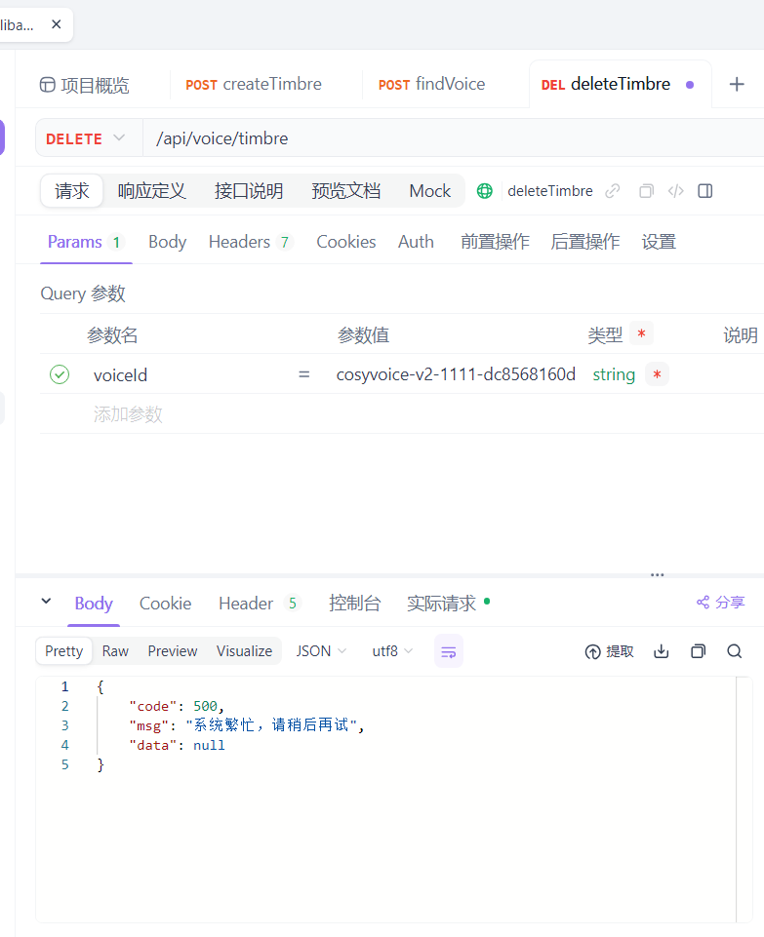Open the utf8 encoding dropdown
Image resolution: width=764 pixels, height=937 pixels.
[x=392, y=650]
